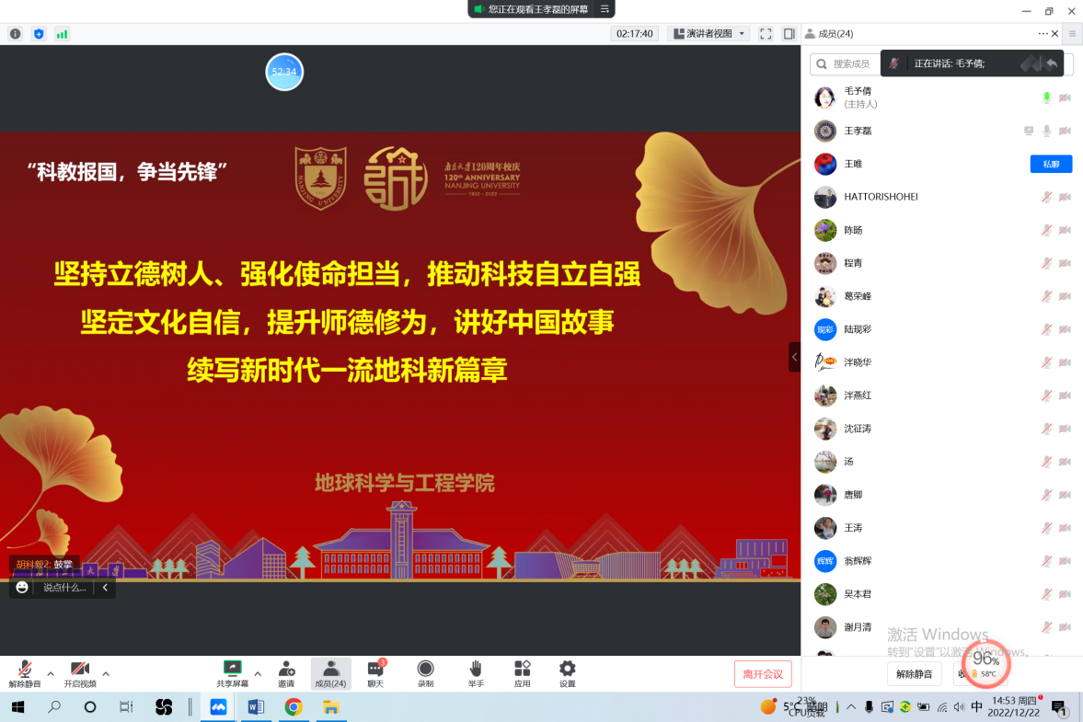Click the meeting info icon at top-left
Viewport: 1083px width, 722px height.
coord(16,34)
